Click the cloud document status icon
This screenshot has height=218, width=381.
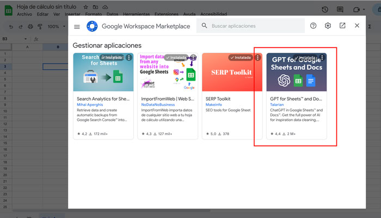[x=105, y=7]
